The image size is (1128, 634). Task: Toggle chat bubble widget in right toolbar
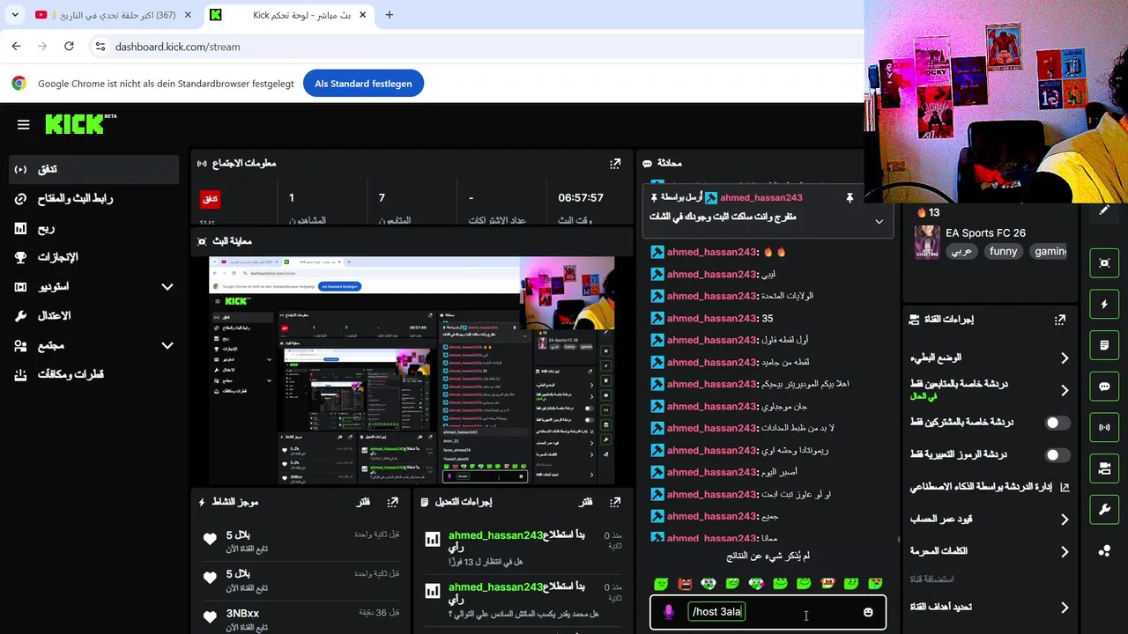click(1104, 387)
